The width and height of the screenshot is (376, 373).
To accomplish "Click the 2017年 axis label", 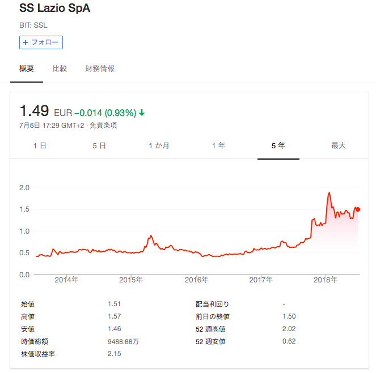I will [261, 280].
